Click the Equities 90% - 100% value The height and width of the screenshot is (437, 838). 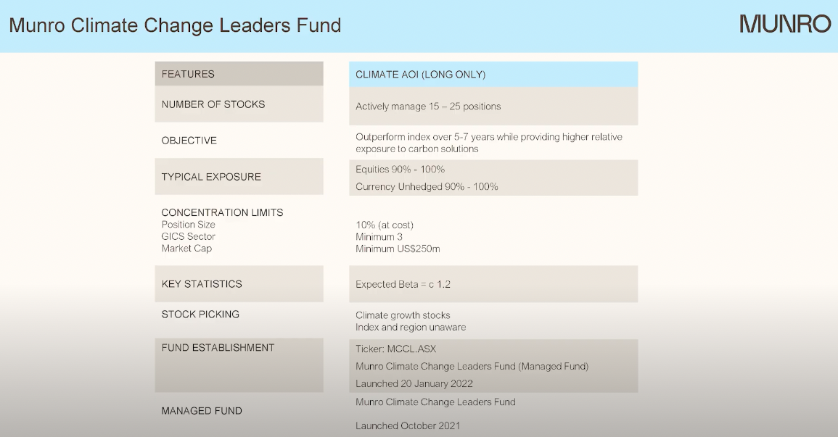[x=400, y=170]
